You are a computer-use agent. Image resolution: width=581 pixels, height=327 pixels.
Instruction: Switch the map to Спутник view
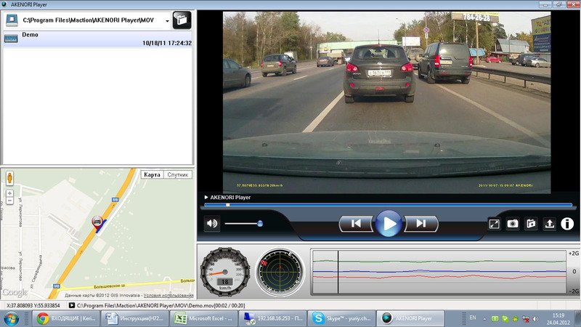point(178,174)
